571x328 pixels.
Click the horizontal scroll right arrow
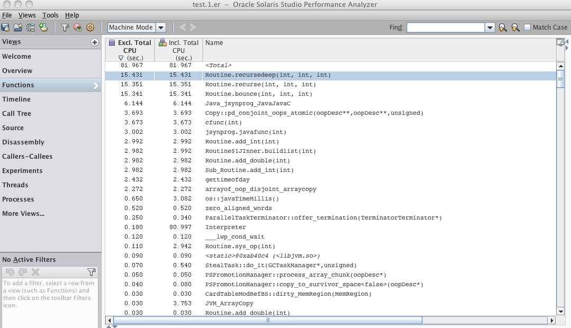pos(552,321)
